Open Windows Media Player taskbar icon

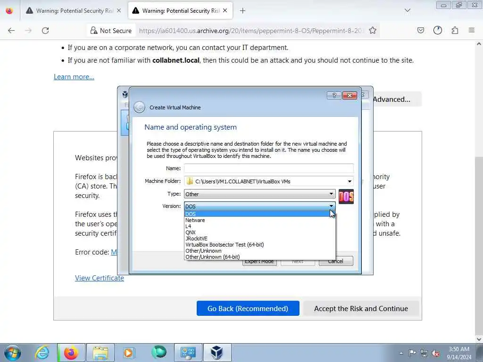click(129, 353)
